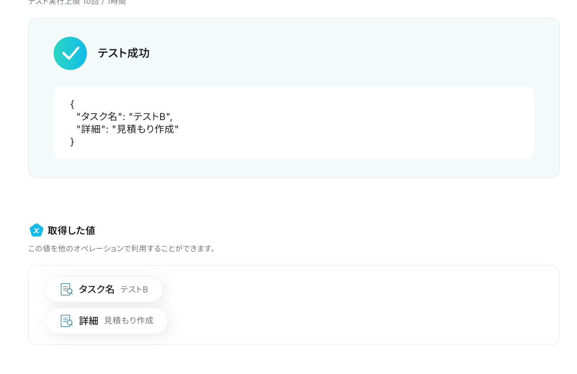Image resolution: width=577 pixels, height=374 pixels.
Task: Click the document icon in the タスク名 chip
Action: (67, 289)
